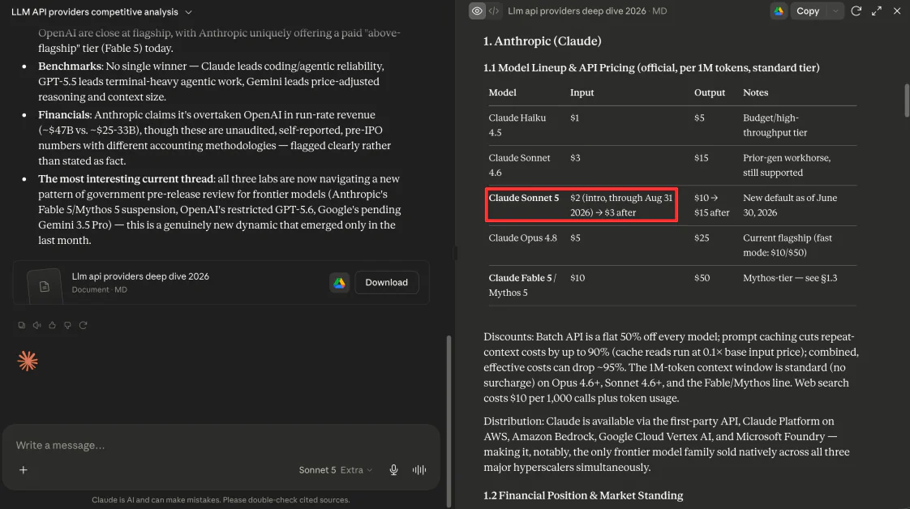This screenshot has width=910, height=509.
Task: Click the read aloud speaker icon
Action: click(36, 325)
